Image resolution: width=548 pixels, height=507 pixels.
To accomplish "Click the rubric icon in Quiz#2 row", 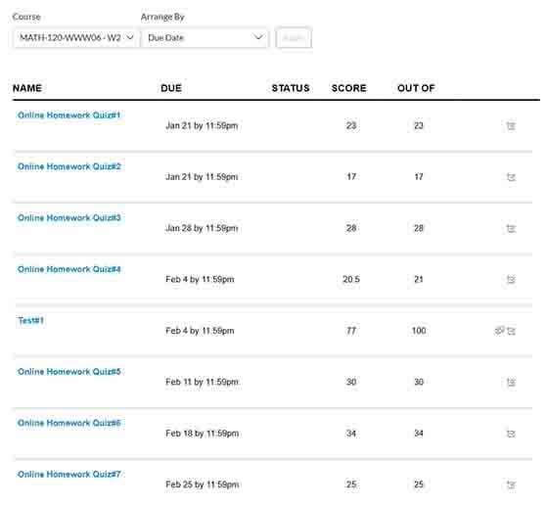I will [x=511, y=177].
